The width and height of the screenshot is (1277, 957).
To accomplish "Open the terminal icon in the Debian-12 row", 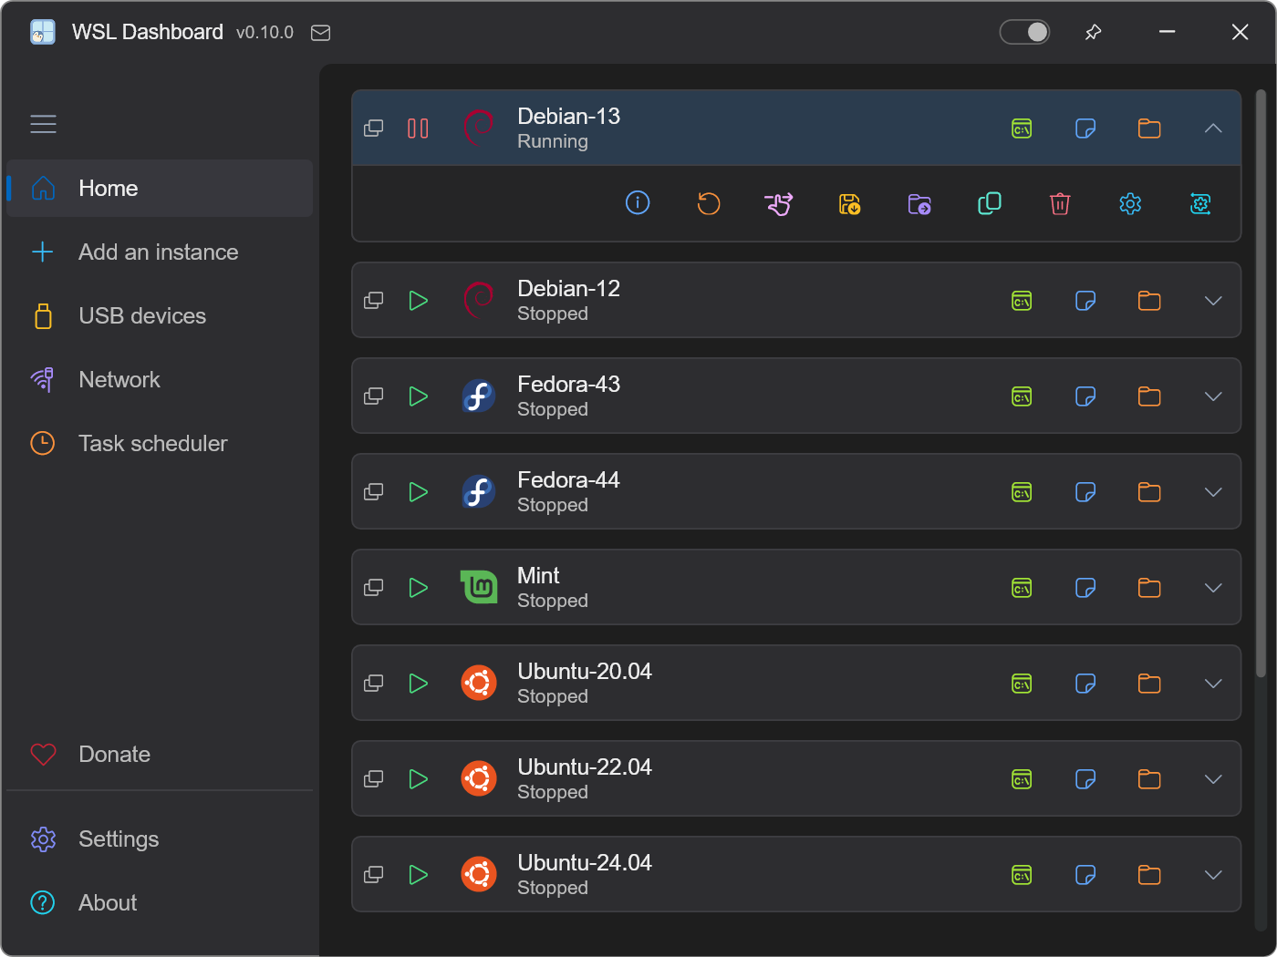I will (1022, 301).
